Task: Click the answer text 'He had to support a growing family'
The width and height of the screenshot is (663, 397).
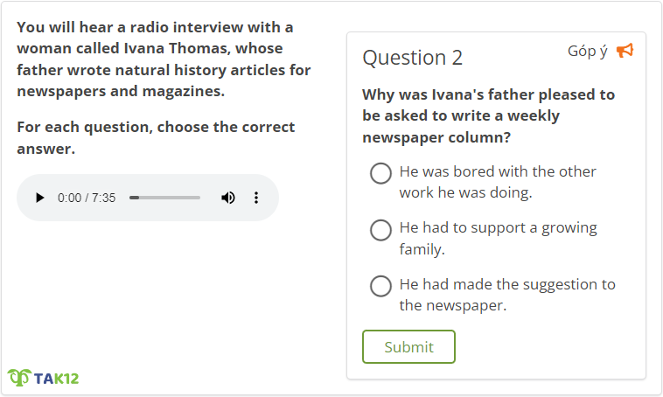Action: point(497,238)
